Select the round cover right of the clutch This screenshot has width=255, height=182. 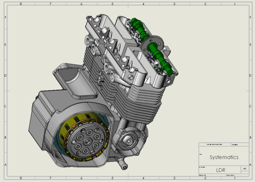click(129, 141)
